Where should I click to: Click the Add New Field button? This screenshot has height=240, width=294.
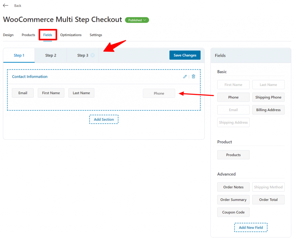point(251,227)
